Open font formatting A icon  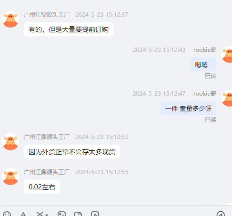pyautogui.click(x=23, y=214)
